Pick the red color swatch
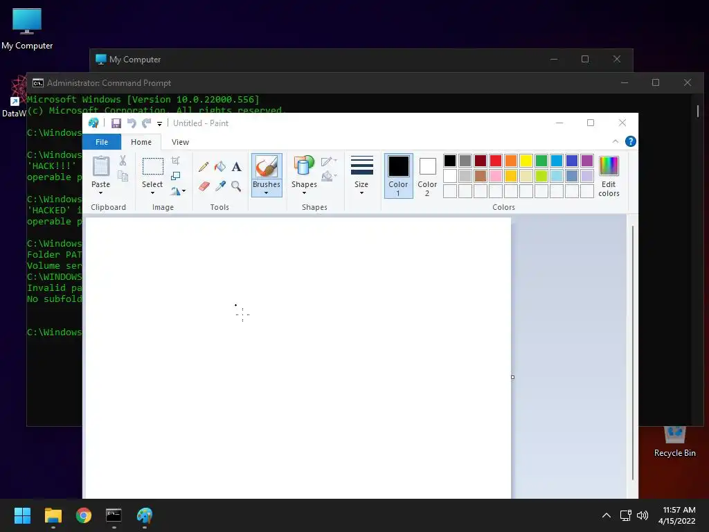The height and width of the screenshot is (532, 709). coord(496,161)
